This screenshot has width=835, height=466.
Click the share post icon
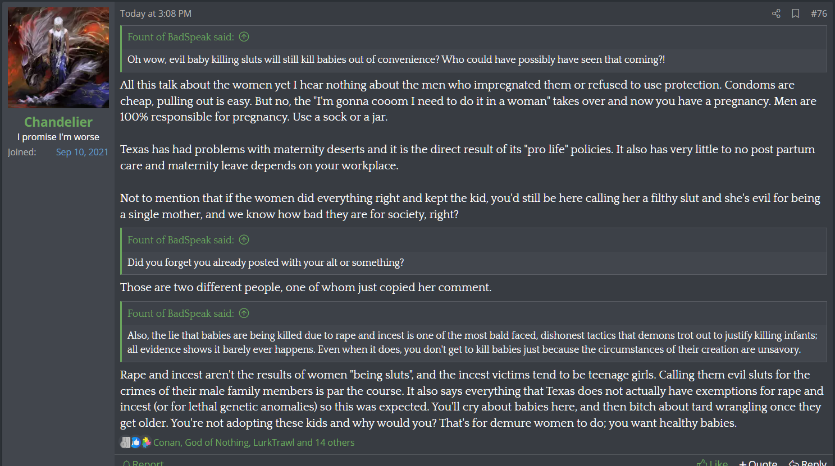click(x=776, y=13)
